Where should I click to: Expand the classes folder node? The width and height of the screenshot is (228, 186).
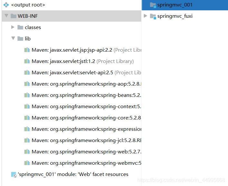click(x=13, y=27)
